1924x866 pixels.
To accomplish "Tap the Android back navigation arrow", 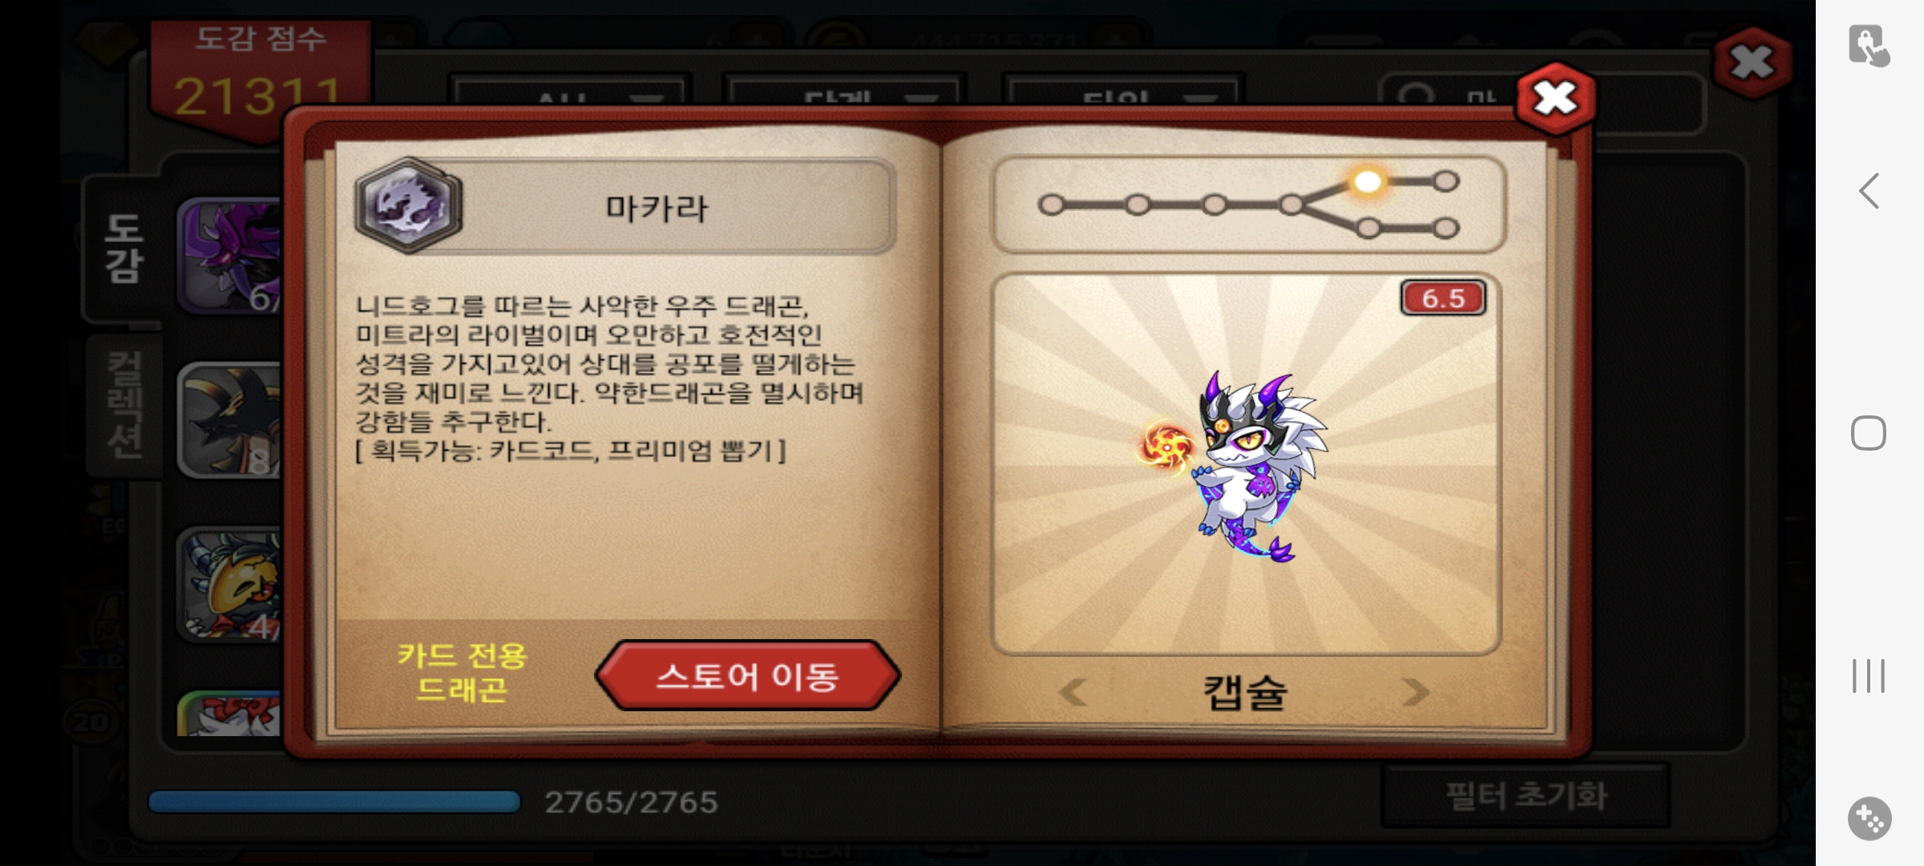I will pyautogui.click(x=1869, y=191).
